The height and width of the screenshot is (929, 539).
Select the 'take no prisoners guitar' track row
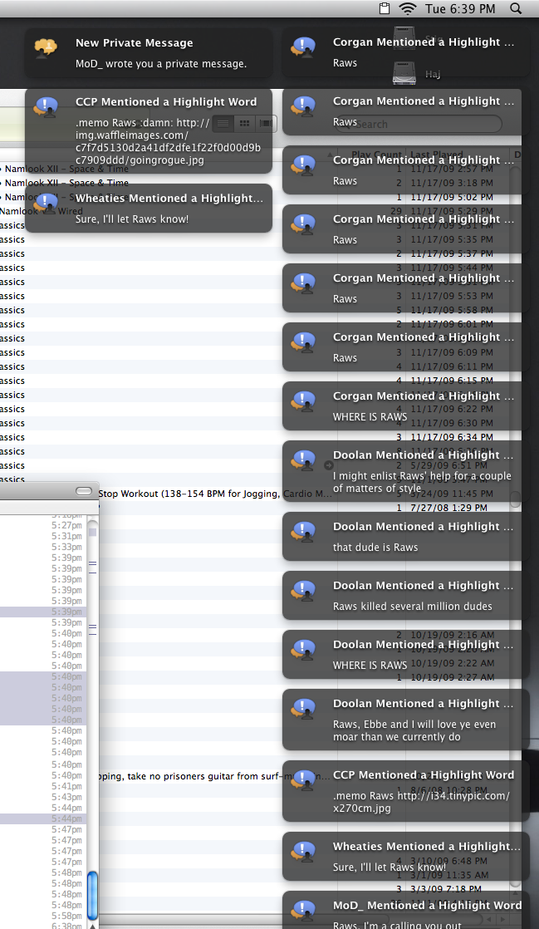tap(212, 776)
